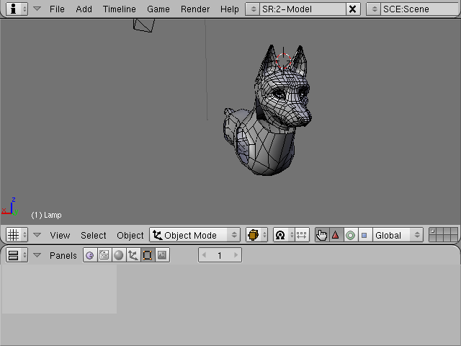Viewport: 461px width, 346px height.
Task: Click the XYZ axis orientation indicator
Action: [9, 207]
